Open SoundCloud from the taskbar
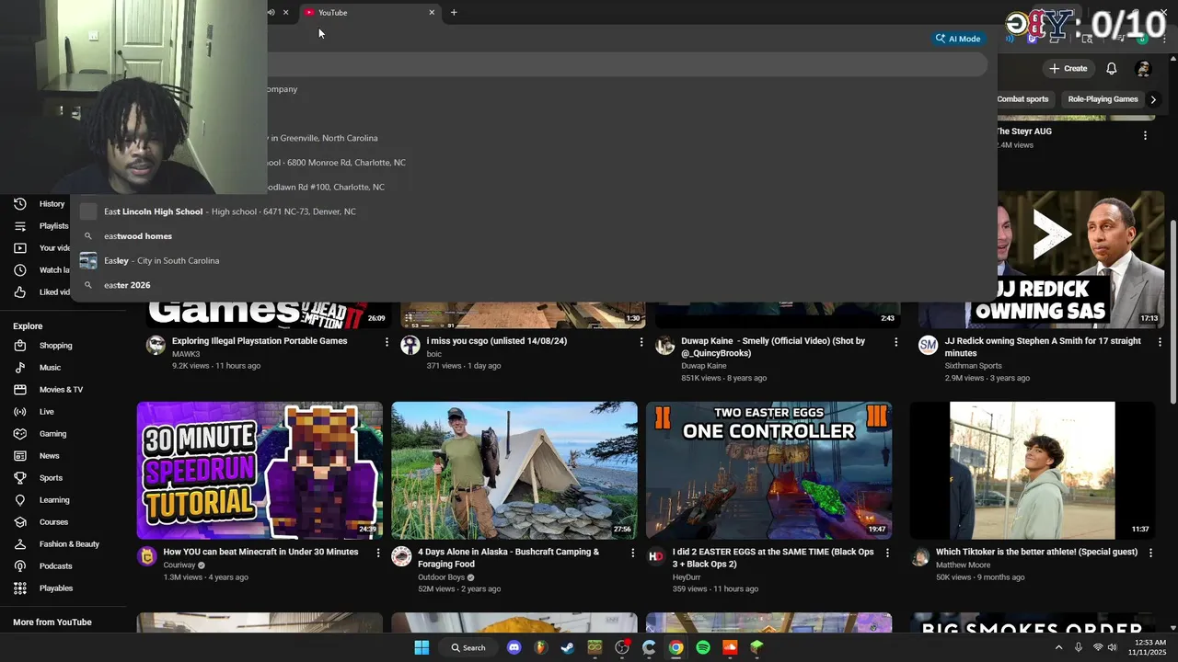Screen dimensions: 1178x662 point(730,647)
